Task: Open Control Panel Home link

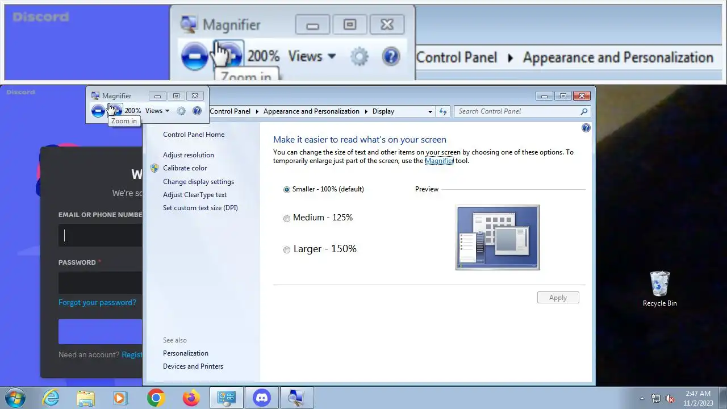Action: [x=194, y=135]
